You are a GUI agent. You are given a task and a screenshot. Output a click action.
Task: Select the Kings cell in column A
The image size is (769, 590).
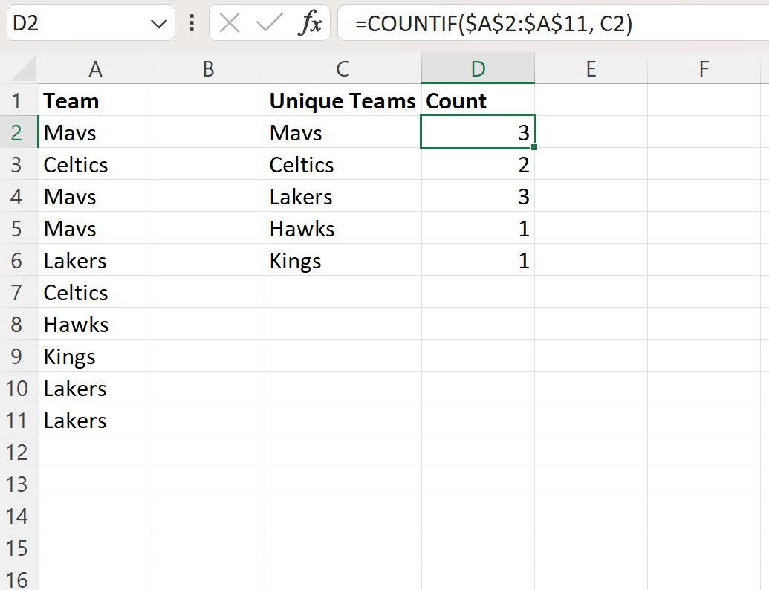coord(95,356)
